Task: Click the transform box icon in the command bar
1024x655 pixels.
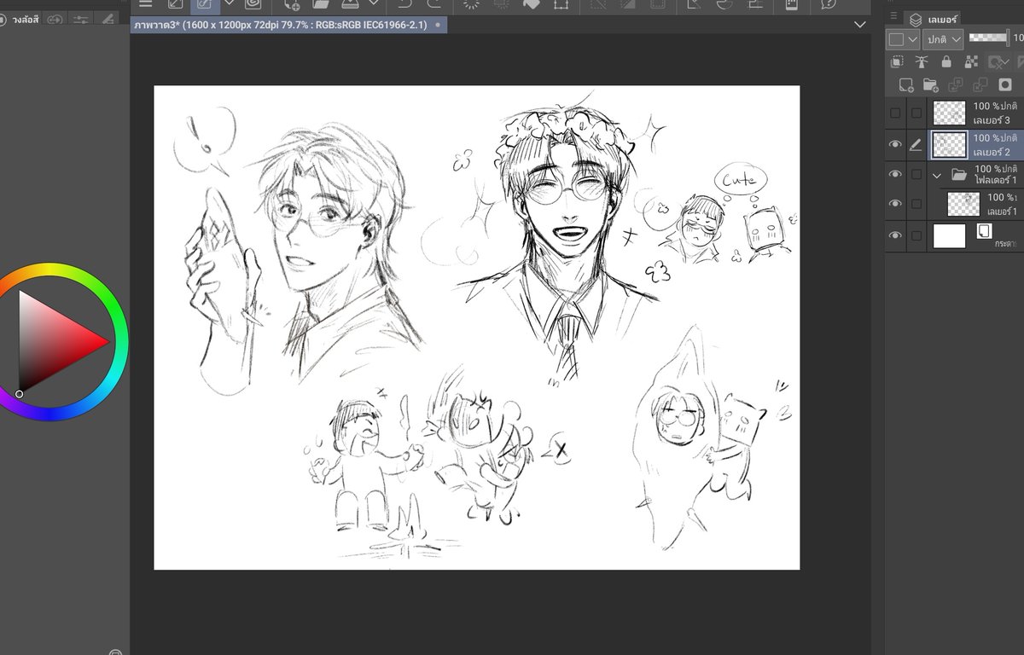Action: point(561,4)
